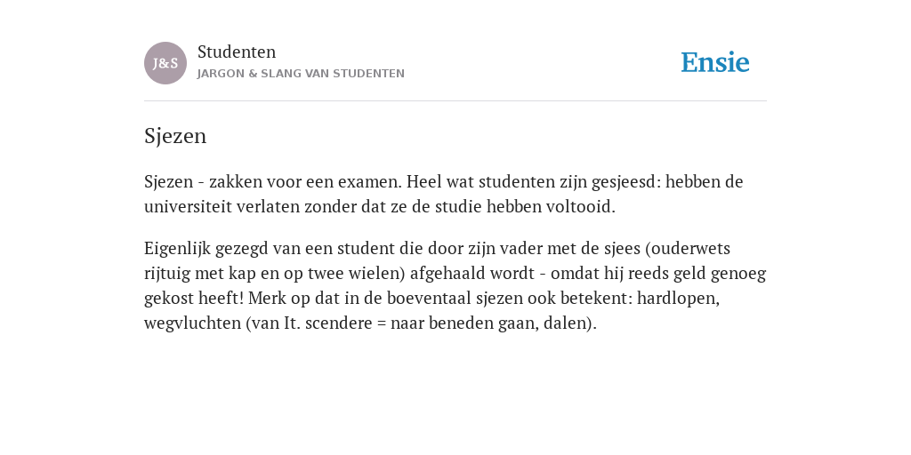Click the paragraph starting 'Sjezen - zakken'

point(444,194)
